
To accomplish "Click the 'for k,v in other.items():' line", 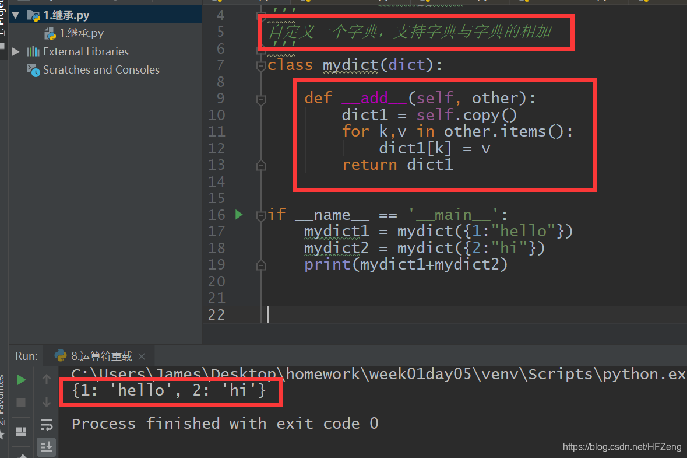I will (457, 132).
